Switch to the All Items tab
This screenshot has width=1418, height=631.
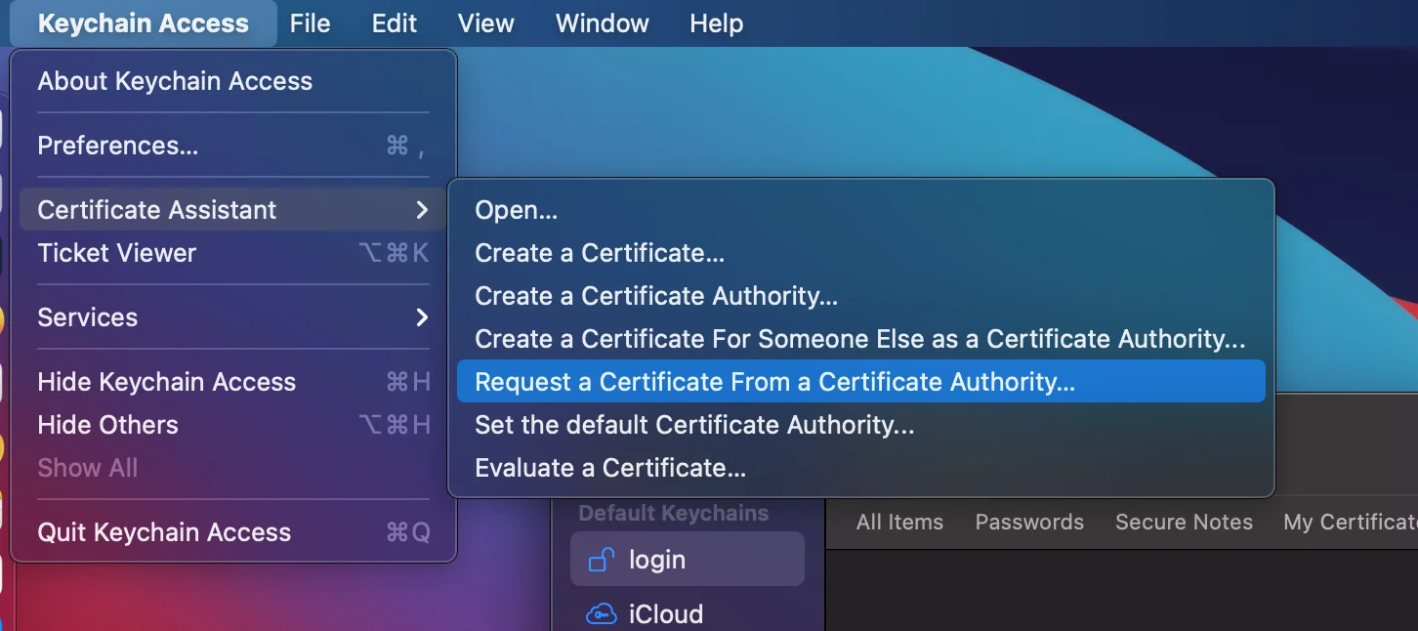click(x=899, y=523)
